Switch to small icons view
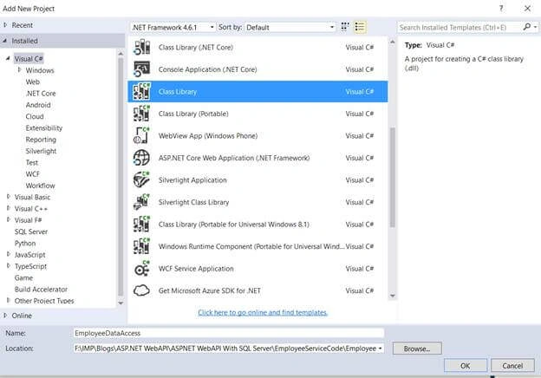541x378 pixels. [x=345, y=27]
